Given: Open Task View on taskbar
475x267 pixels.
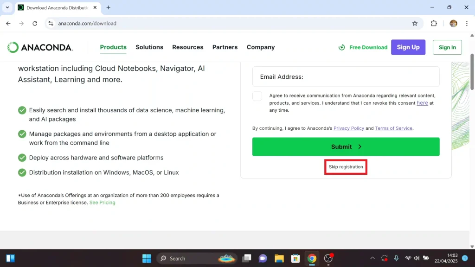Looking at the screenshot, I should tap(247, 258).
